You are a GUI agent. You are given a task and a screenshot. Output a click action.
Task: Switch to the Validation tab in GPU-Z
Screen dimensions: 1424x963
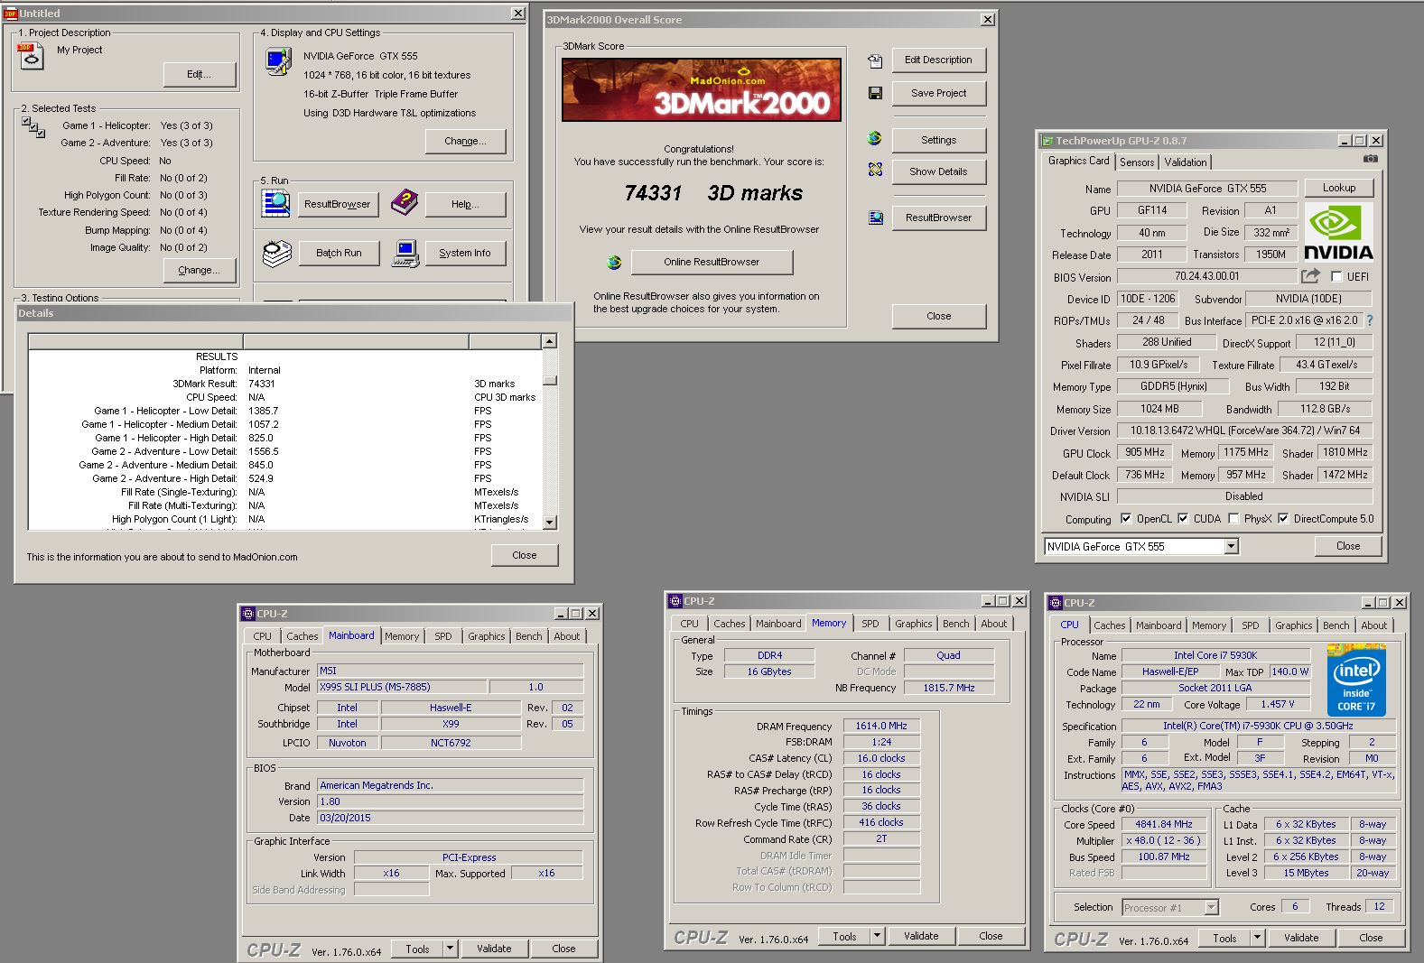1185,162
